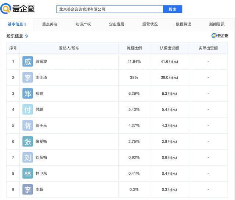Click the 付鹏 avatar icon
Screen dimensions: 235x200
pyautogui.click(x=28, y=109)
